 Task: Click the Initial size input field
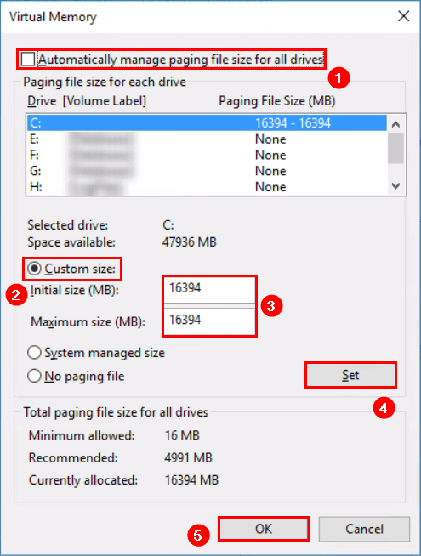click(209, 290)
